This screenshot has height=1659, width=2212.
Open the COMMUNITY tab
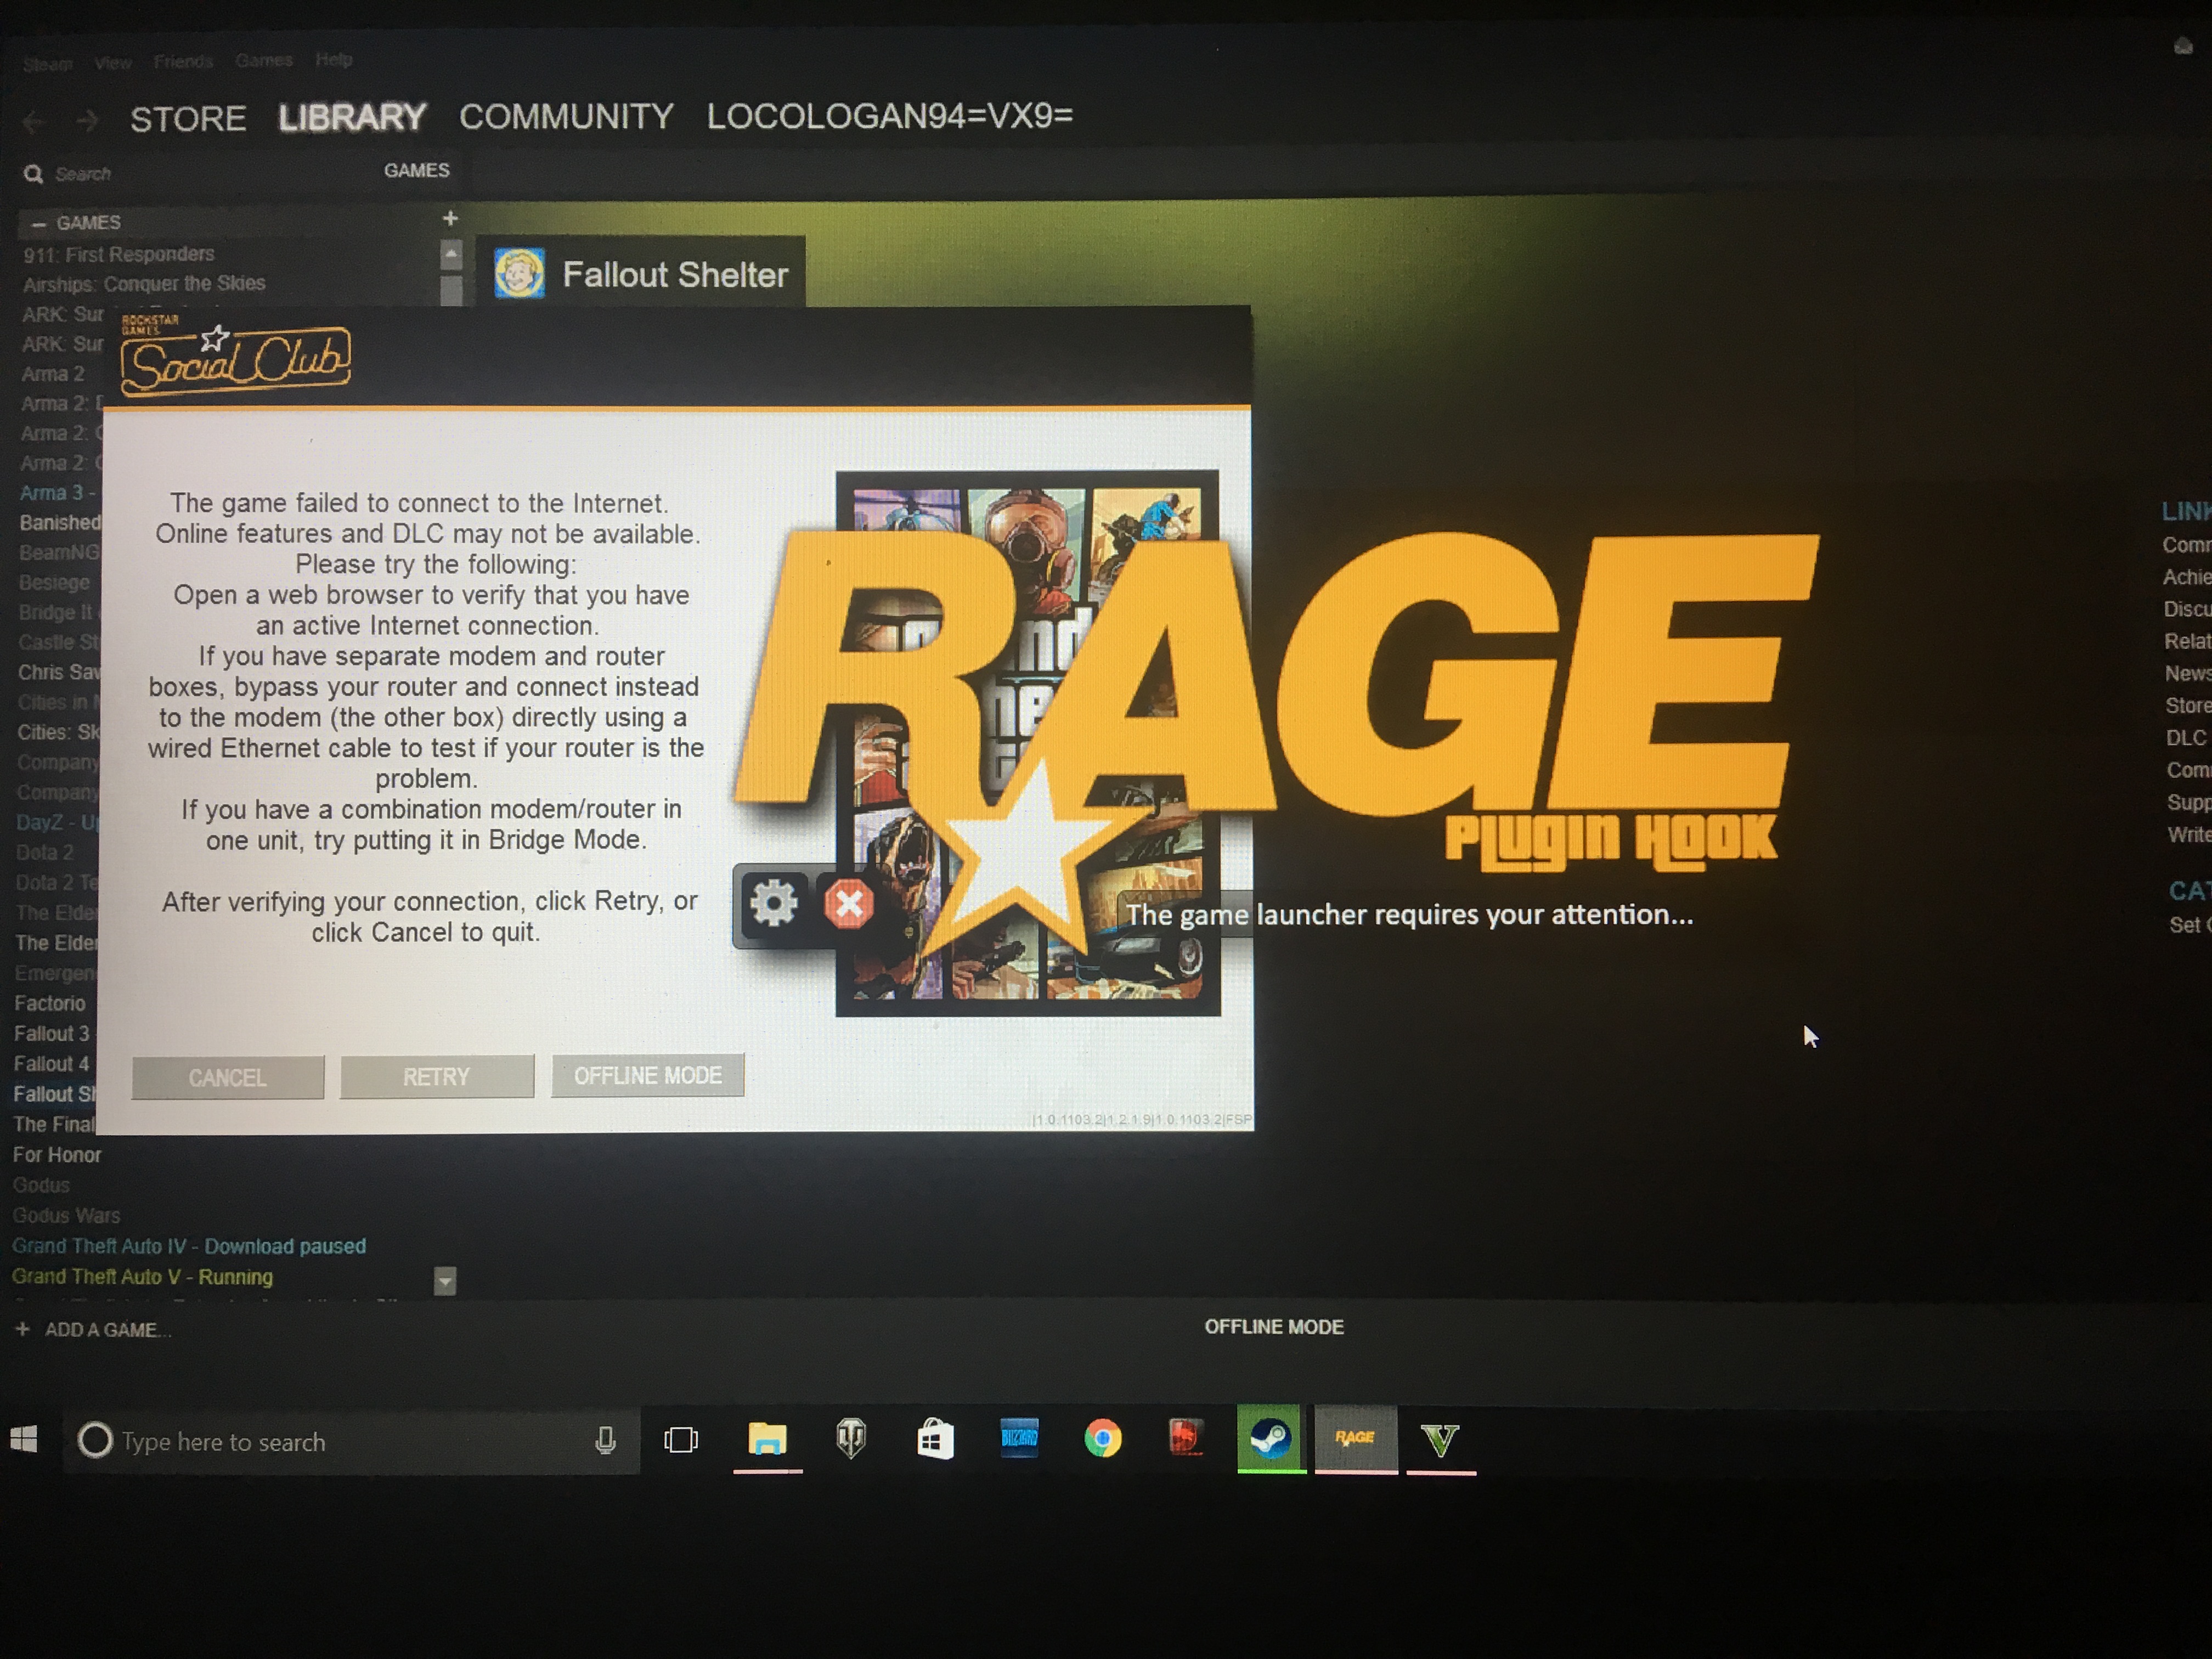[566, 117]
